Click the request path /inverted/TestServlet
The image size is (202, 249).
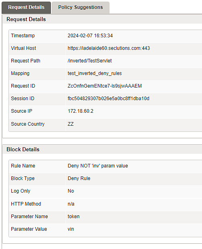(x=90, y=61)
